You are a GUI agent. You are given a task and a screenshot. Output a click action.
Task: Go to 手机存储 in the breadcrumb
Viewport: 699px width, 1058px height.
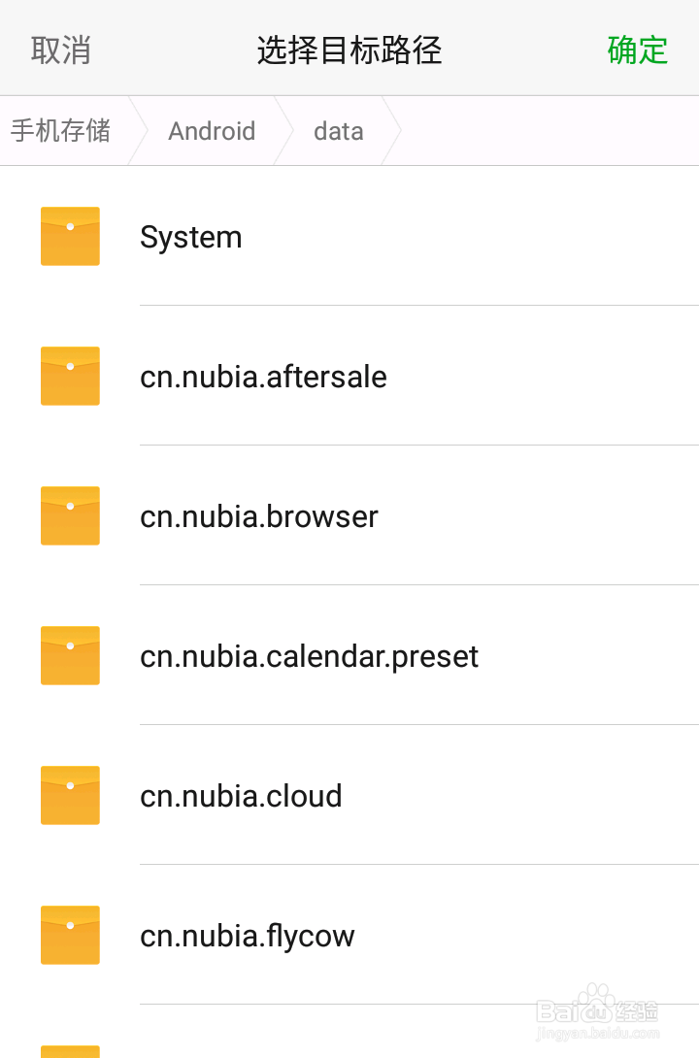click(x=61, y=130)
